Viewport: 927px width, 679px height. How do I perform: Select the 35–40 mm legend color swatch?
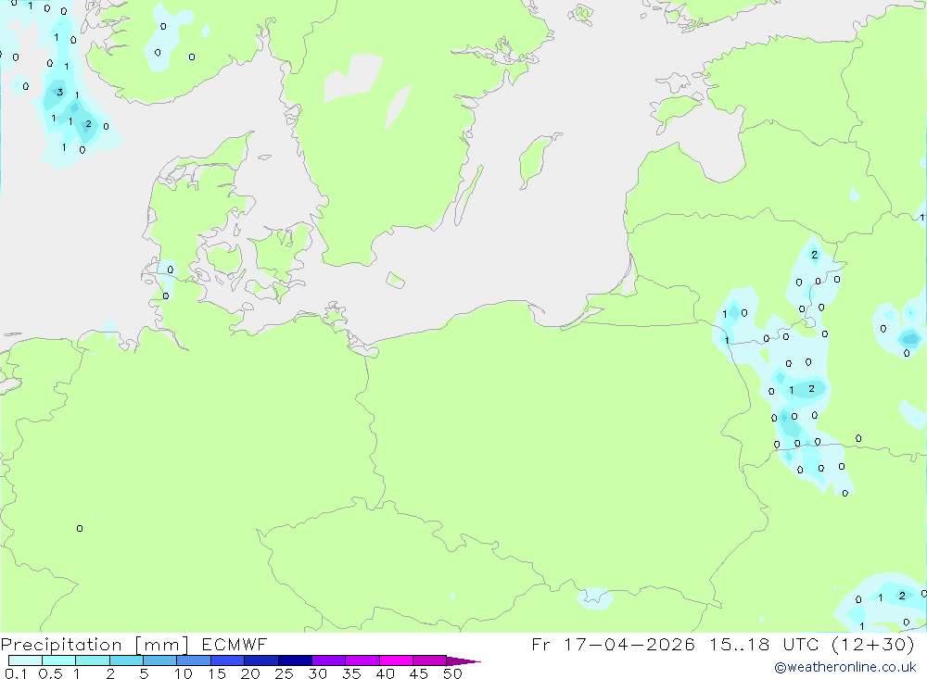tap(362, 660)
